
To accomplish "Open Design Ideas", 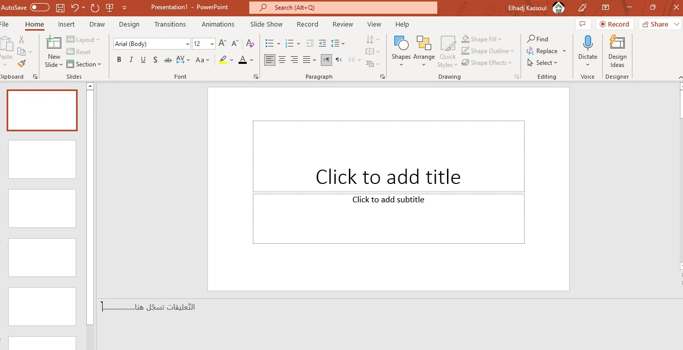I will click(617, 51).
